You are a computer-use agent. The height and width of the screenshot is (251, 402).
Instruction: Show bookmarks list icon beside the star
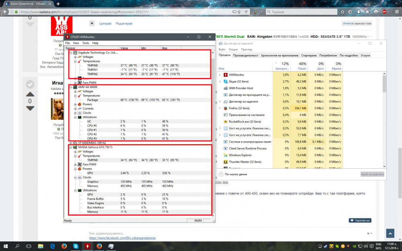click(350, 12)
